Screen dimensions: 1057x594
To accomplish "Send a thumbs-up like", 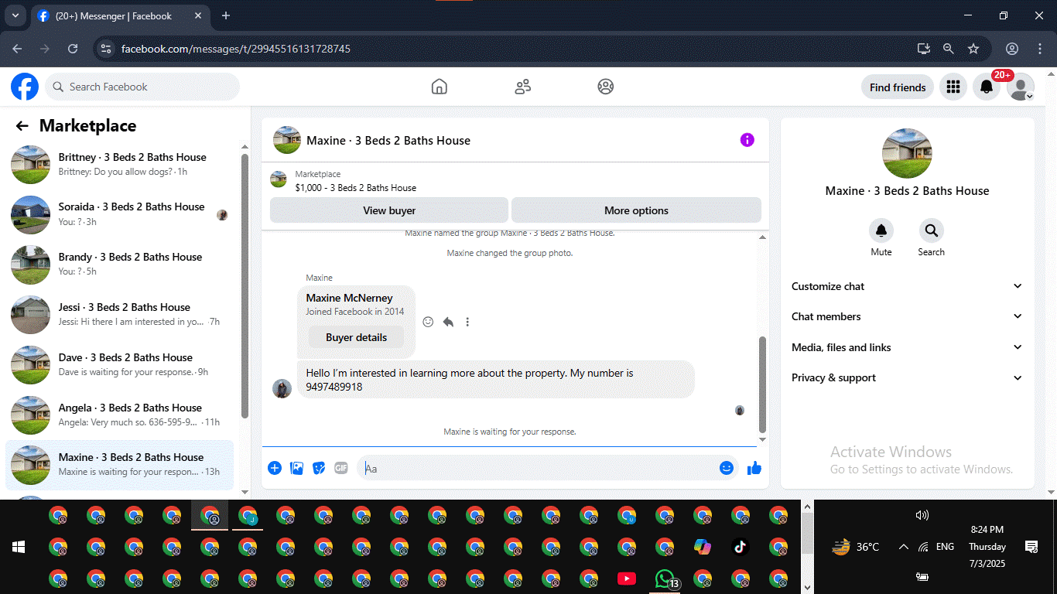I will point(754,468).
